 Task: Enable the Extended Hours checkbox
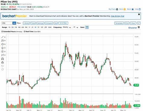click(2, 32)
